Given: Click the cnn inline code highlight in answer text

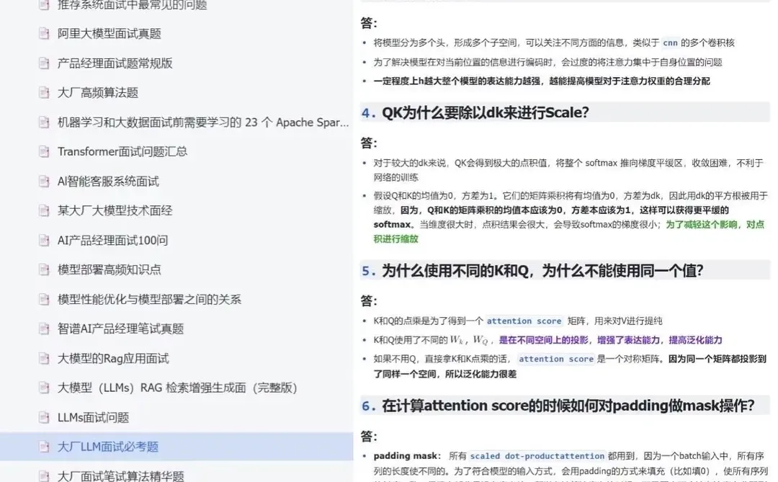Looking at the screenshot, I should click(x=670, y=43).
